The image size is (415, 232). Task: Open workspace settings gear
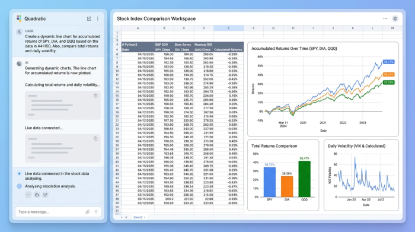(x=395, y=18)
